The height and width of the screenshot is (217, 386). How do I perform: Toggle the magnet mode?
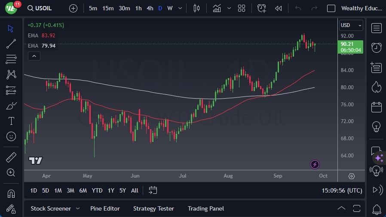[x=11, y=193]
